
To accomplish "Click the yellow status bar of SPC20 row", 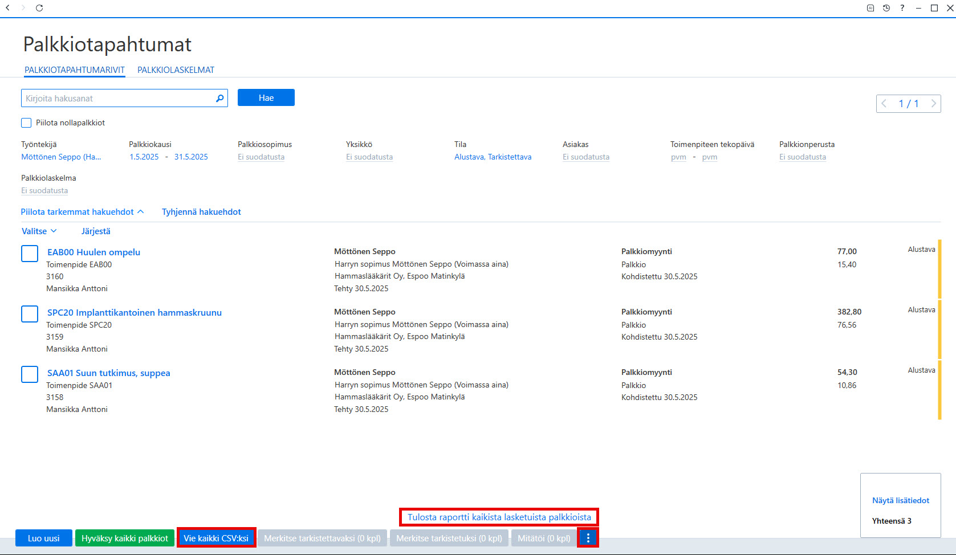I will 939,330.
